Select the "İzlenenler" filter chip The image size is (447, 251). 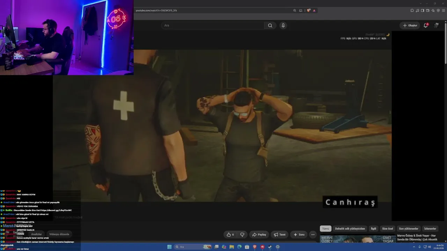(x=430, y=229)
